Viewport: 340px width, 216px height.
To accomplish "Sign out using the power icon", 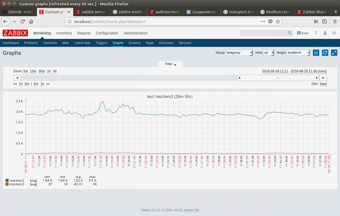I will [x=334, y=33].
